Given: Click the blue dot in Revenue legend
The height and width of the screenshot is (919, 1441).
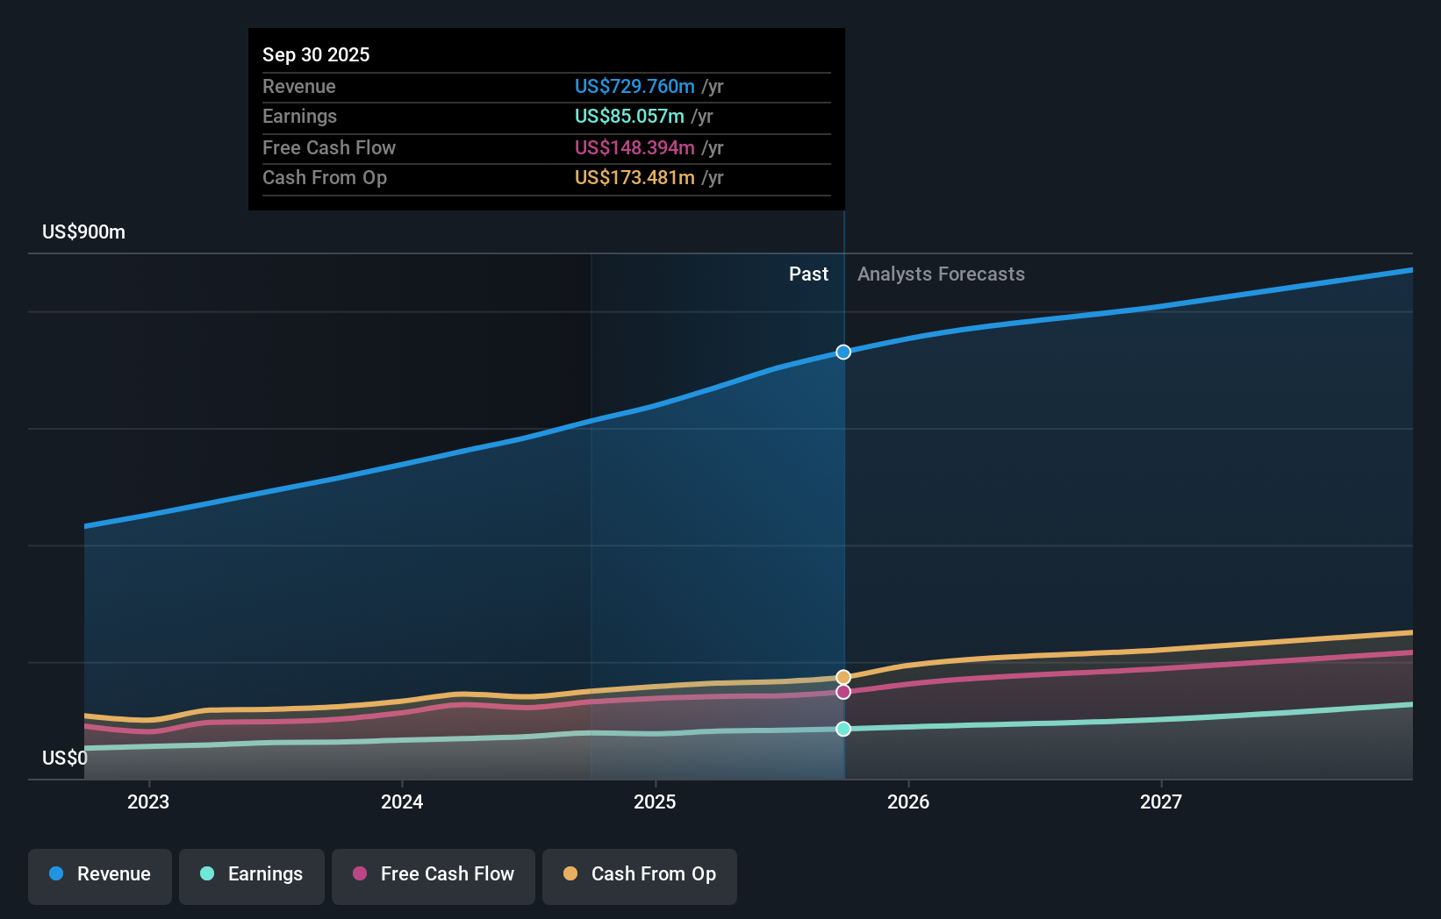Looking at the screenshot, I should tap(56, 873).
